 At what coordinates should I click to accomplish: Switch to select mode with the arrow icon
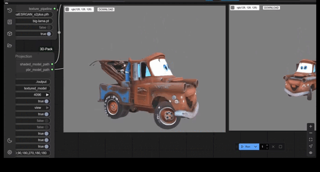[310, 146]
